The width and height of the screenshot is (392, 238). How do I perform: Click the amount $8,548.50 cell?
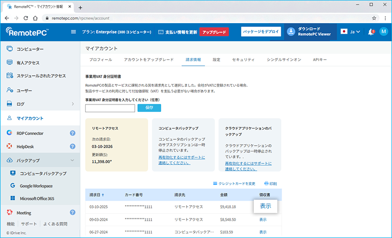[x=228, y=219]
